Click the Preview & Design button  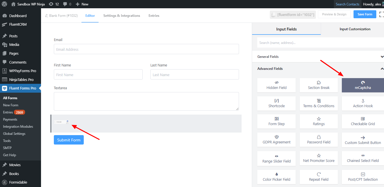click(334, 14)
